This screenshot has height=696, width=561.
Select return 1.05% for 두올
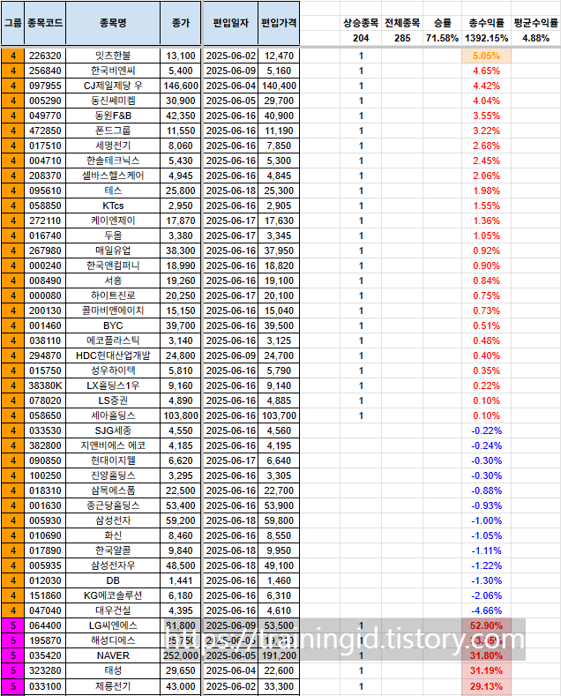[x=486, y=236]
